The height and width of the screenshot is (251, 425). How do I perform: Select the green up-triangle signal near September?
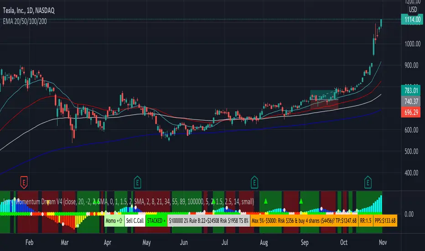[301, 201]
